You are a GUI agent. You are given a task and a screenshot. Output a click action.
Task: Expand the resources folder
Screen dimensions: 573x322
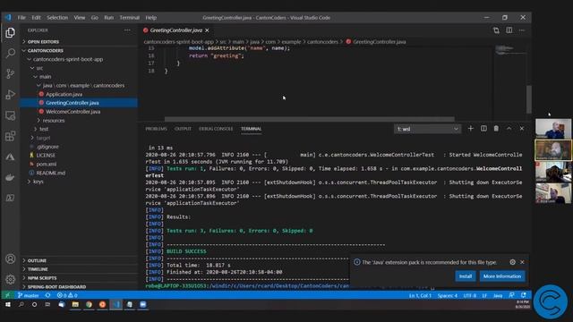(x=79, y=120)
